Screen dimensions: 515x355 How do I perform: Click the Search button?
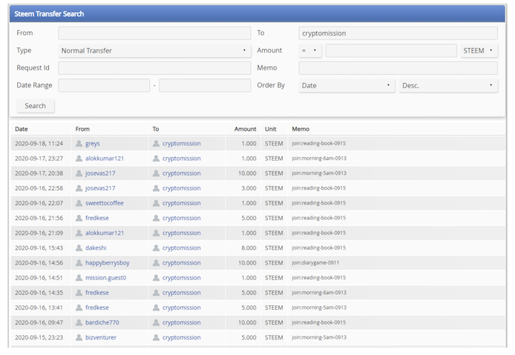coord(36,106)
